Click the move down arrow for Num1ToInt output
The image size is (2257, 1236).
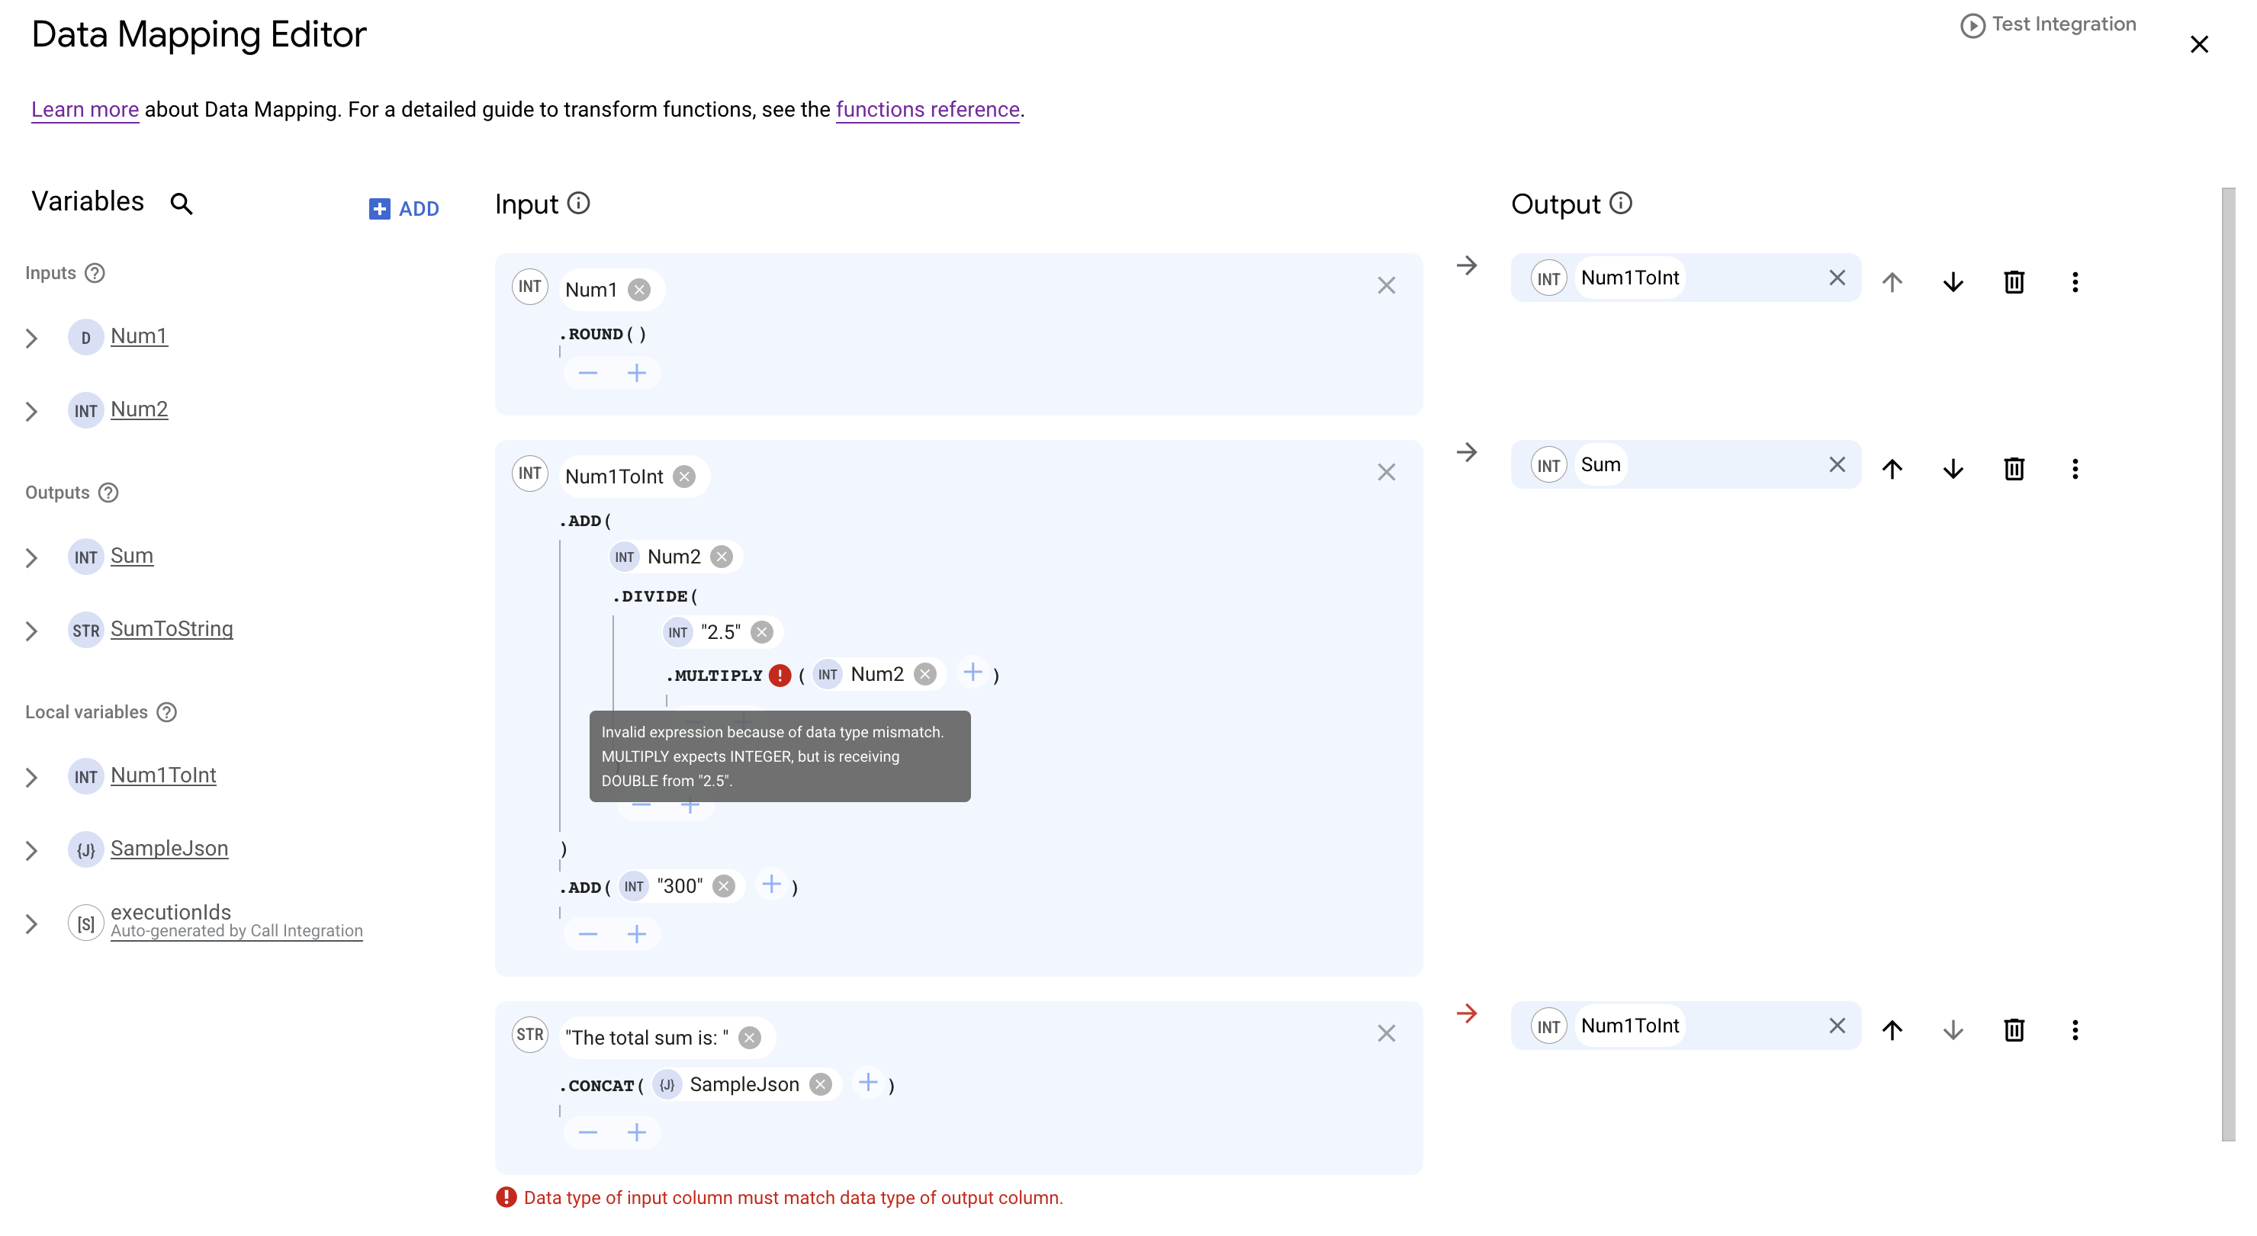click(x=1954, y=281)
